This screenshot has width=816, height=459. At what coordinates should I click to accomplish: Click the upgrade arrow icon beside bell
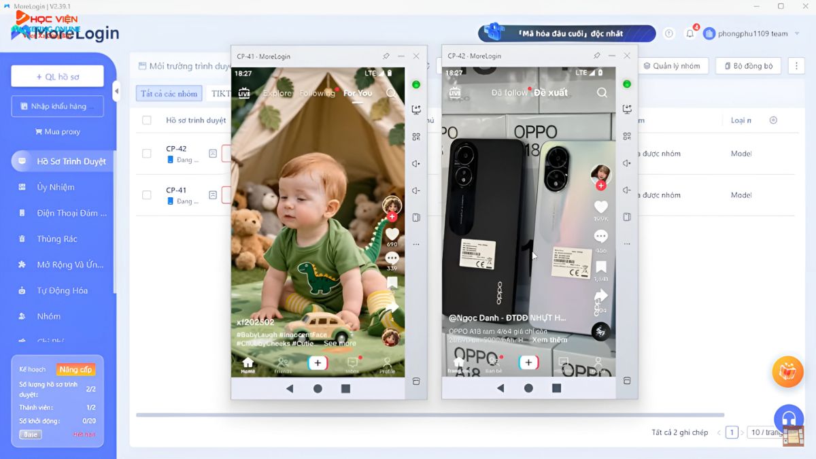(x=669, y=33)
